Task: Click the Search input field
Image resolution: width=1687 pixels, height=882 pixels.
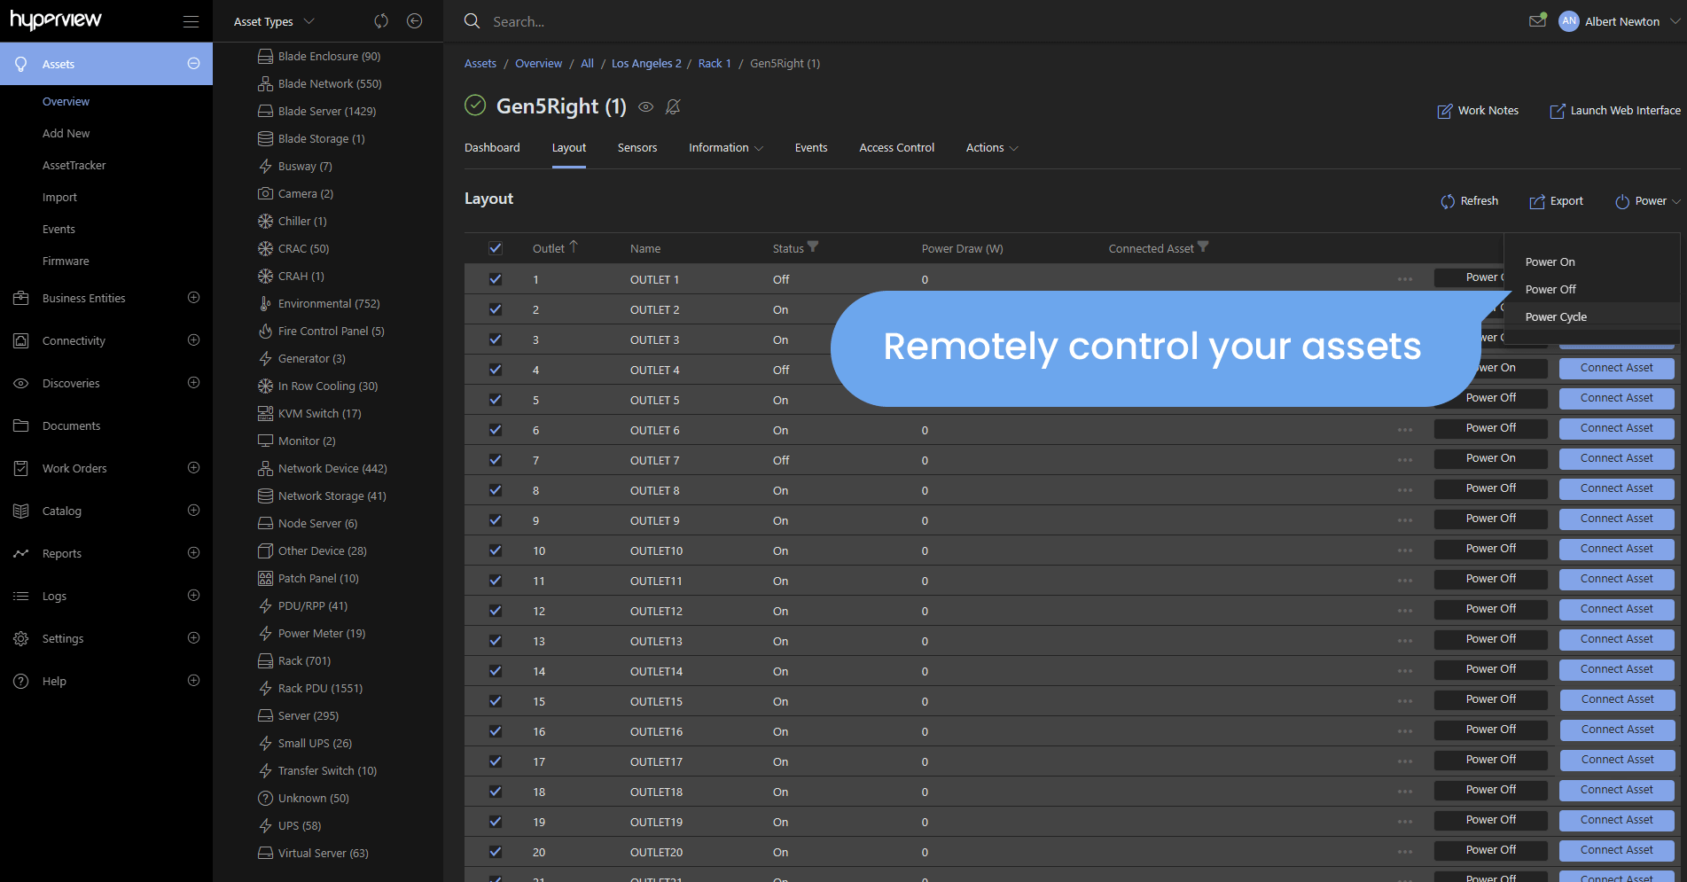Action: pyautogui.click(x=621, y=21)
